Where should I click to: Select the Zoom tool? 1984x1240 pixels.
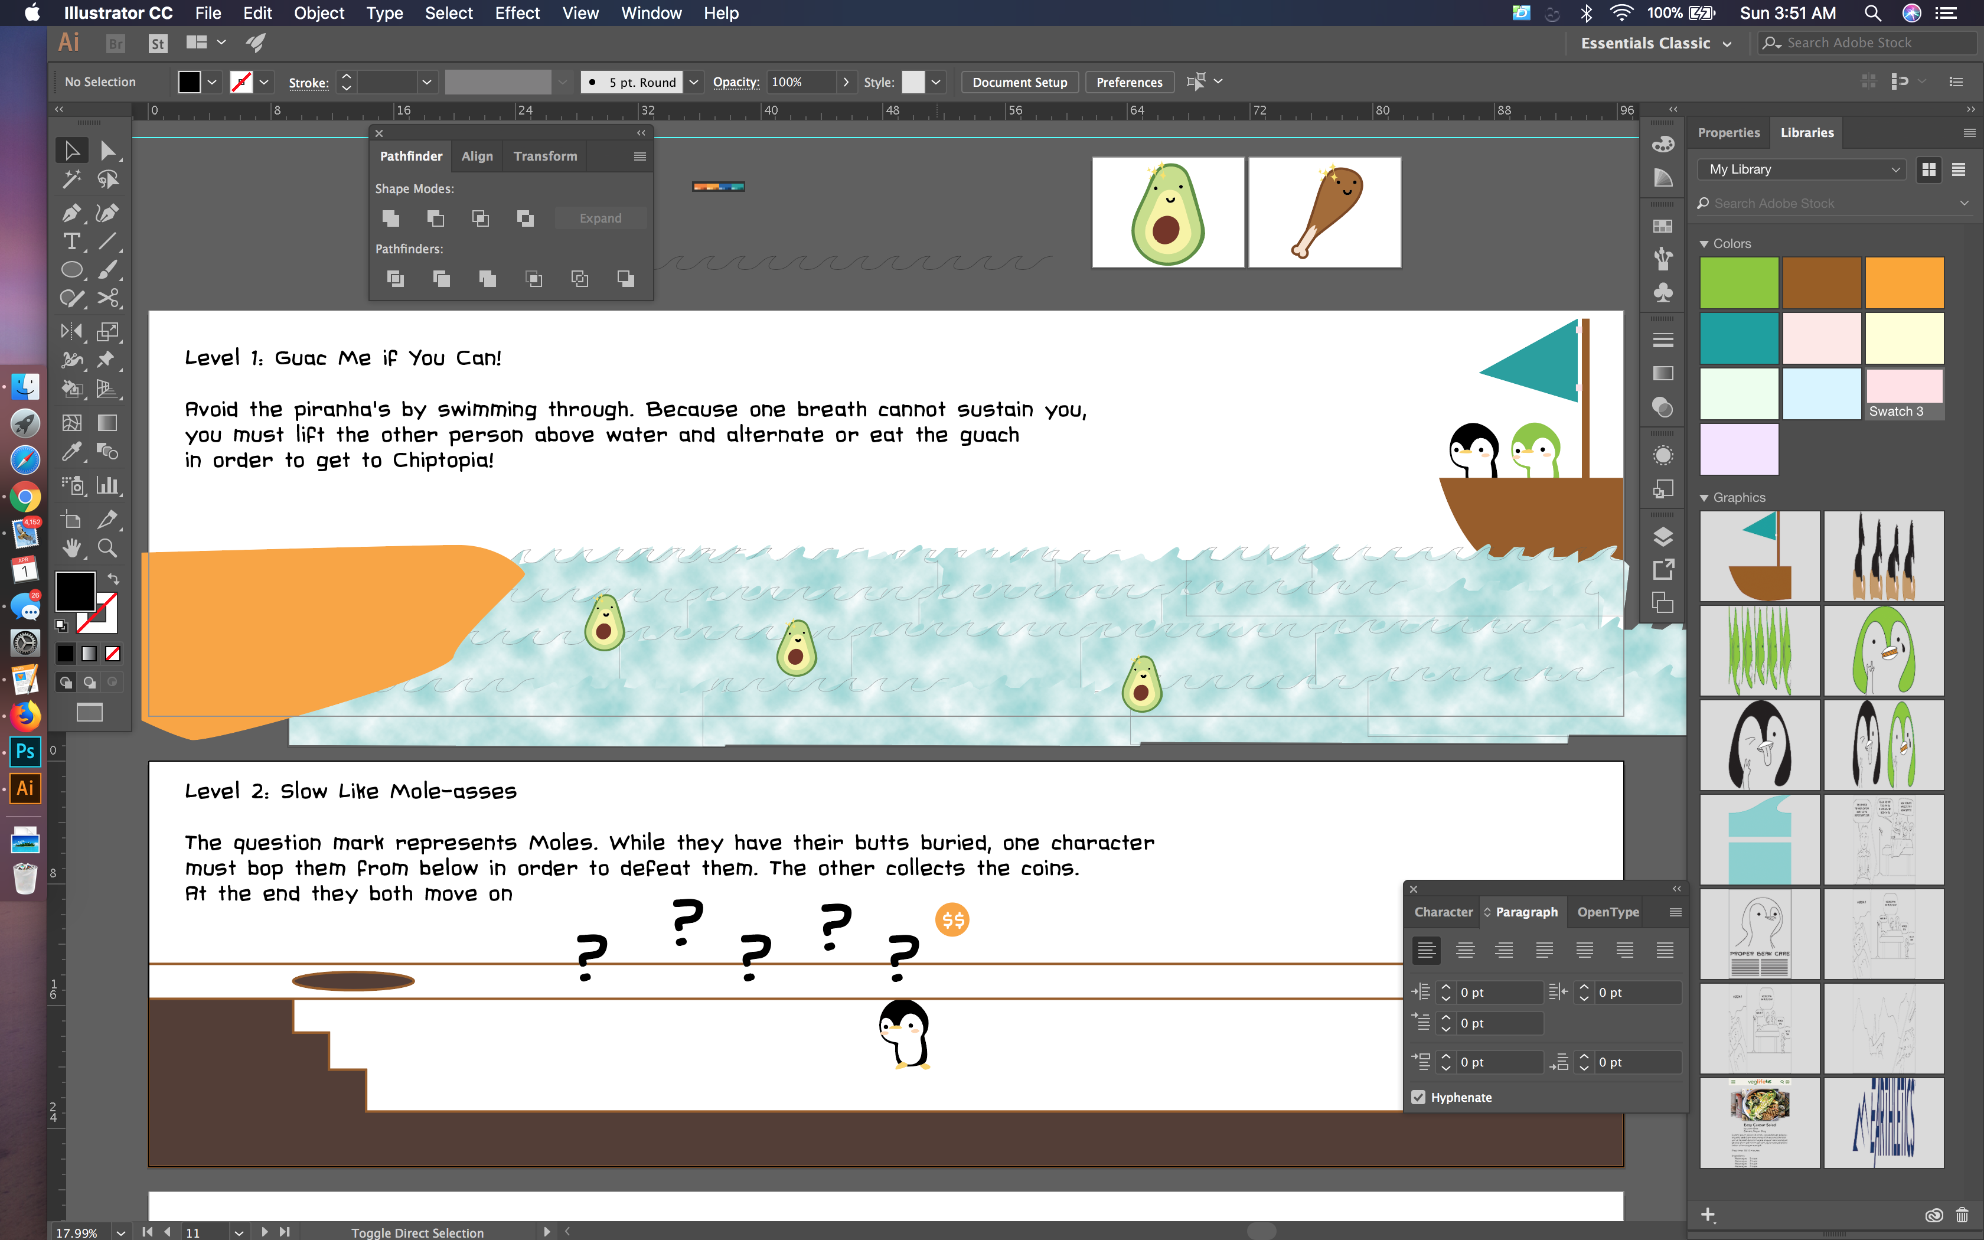pos(107,548)
